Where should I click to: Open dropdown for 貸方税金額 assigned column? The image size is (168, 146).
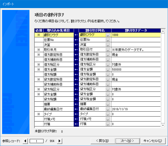pos(108,99)
